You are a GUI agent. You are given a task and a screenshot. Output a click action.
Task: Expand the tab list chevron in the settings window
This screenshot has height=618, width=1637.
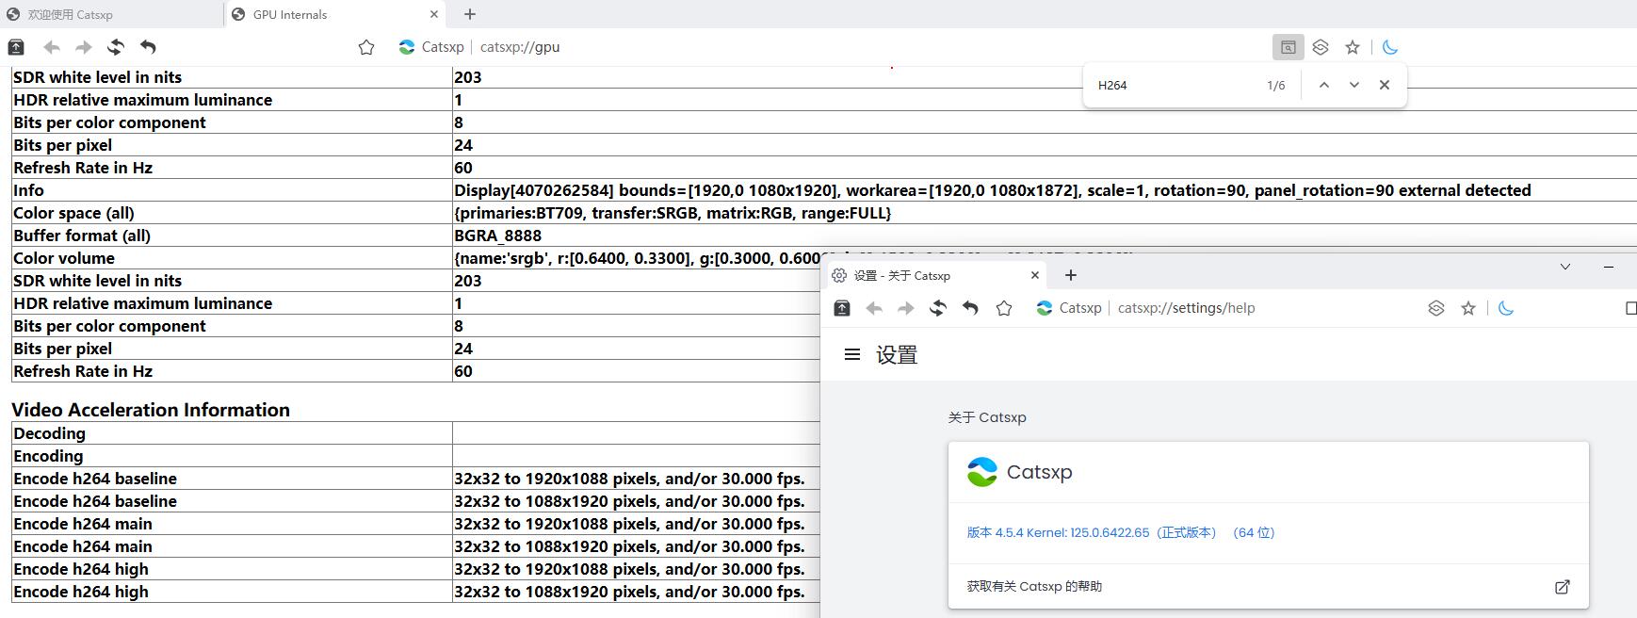coord(1564,267)
